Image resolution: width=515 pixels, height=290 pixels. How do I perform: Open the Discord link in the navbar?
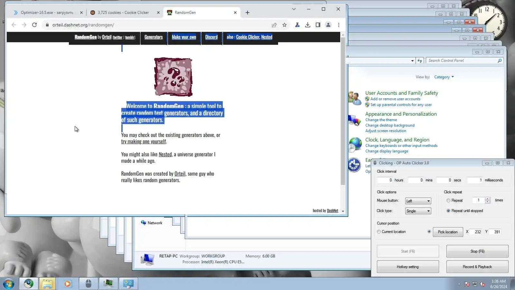211,37
